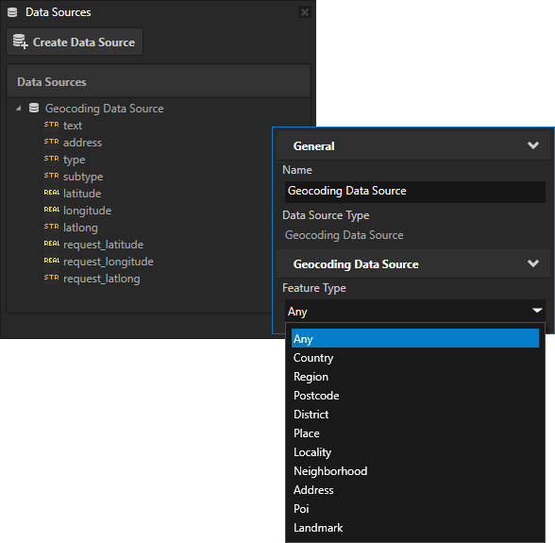This screenshot has width=555, height=543.
Task: Click the Create Data Source button
Action: tap(75, 42)
